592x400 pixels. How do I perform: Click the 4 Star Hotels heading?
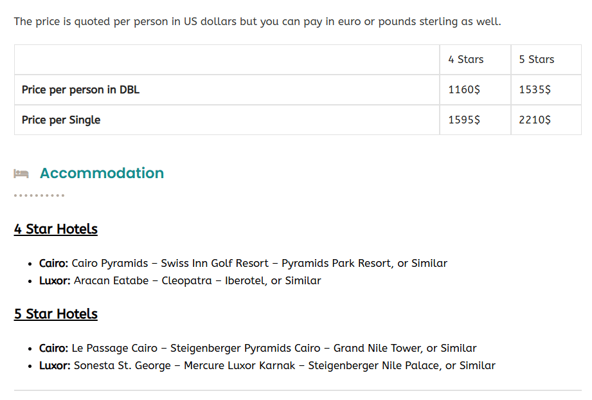point(56,229)
